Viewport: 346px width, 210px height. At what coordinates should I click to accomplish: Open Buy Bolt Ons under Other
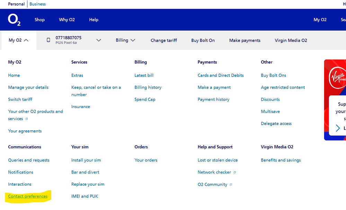click(x=273, y=75)
